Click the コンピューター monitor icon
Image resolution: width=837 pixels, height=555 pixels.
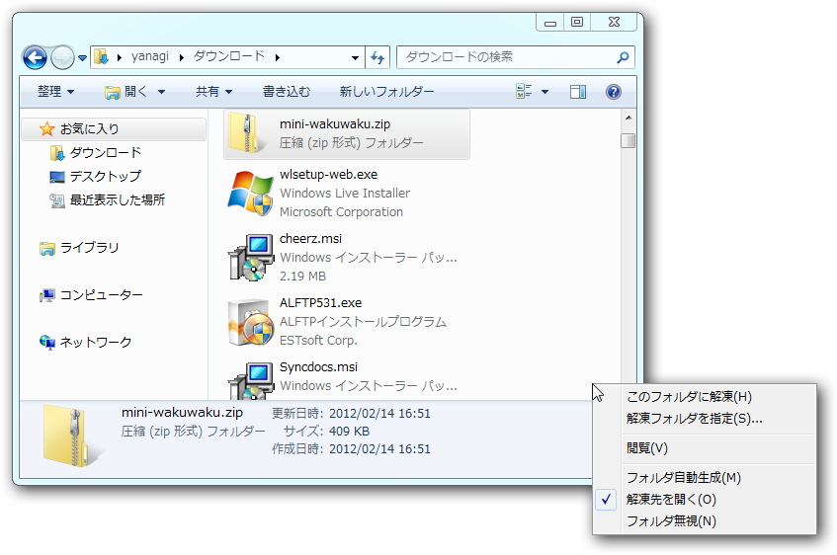point(47,295)
